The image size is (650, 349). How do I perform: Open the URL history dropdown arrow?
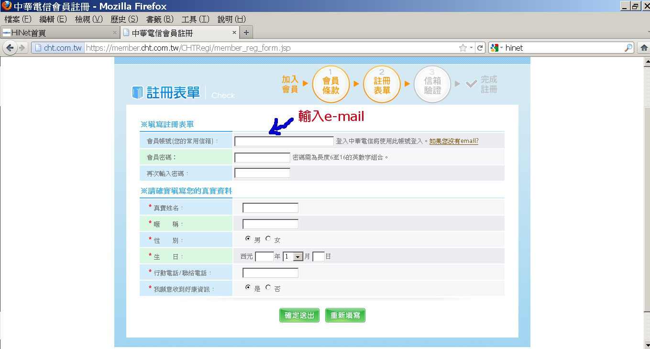pos(471,48)
